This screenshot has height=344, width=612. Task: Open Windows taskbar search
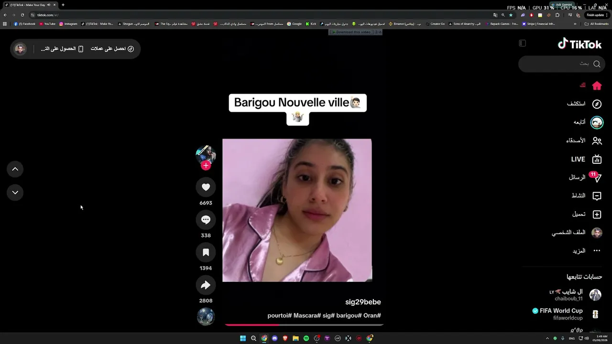[x=253, y=338]
